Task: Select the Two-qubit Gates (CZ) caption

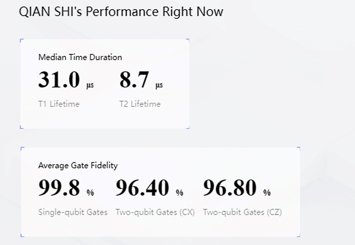Action: [242, 212]
